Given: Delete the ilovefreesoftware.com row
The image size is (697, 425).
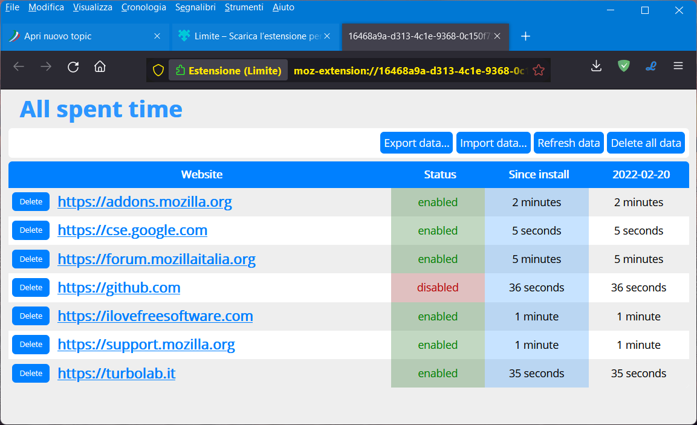Looking at the screenshot, I should pyautogui.click(x=31, y=316).
